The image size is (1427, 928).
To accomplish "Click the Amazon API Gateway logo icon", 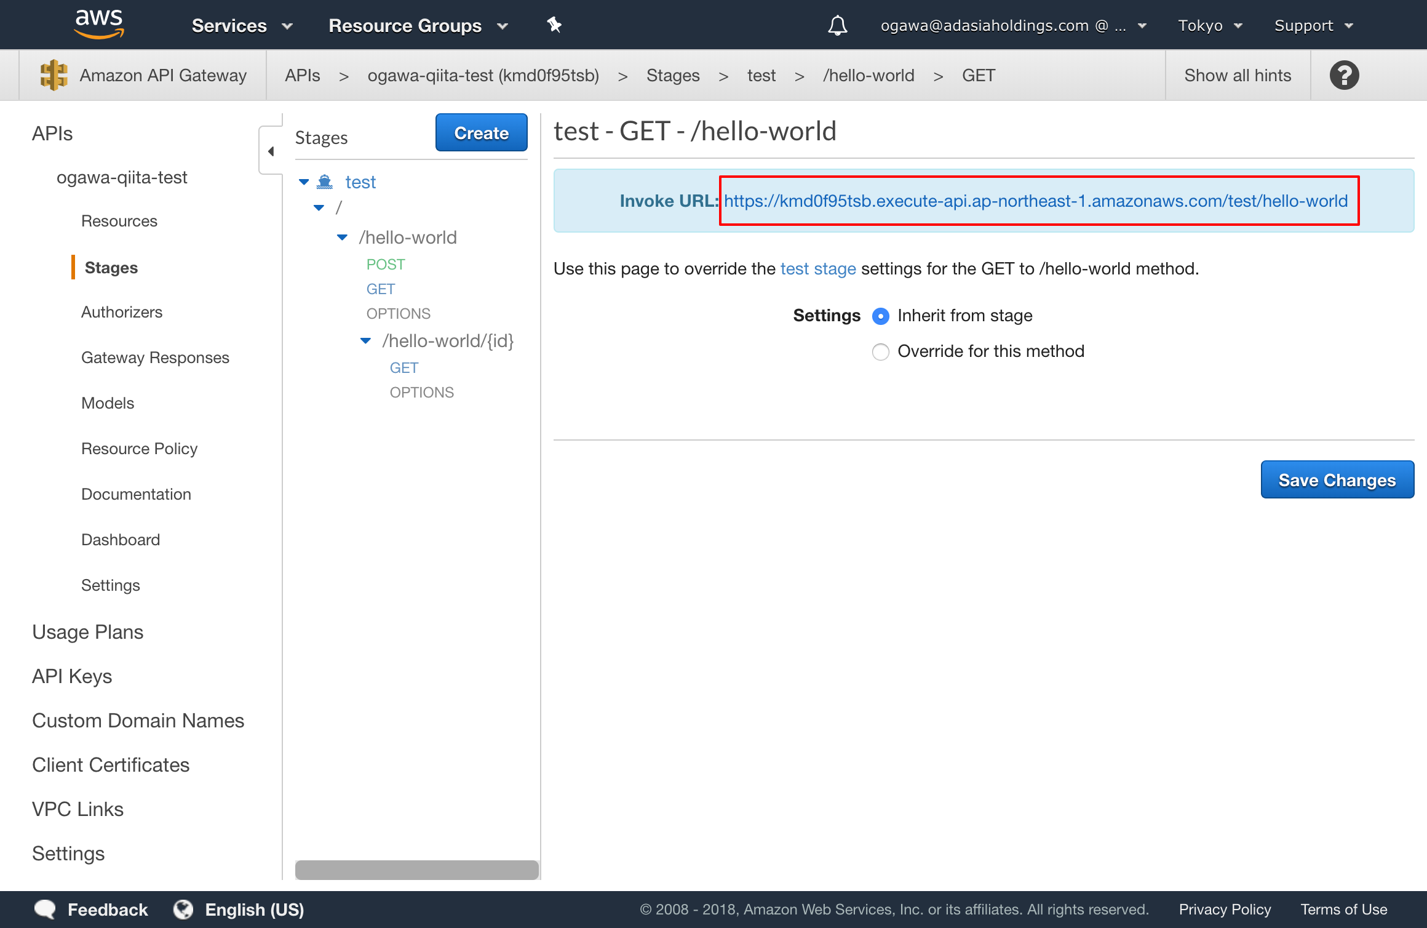I will click(54, 75).
